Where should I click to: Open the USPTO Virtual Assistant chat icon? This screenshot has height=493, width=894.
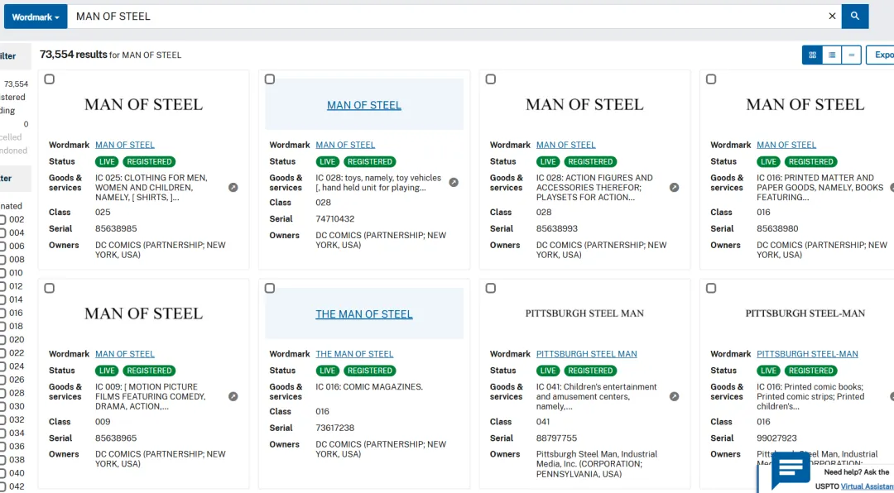tap(791, 470)
